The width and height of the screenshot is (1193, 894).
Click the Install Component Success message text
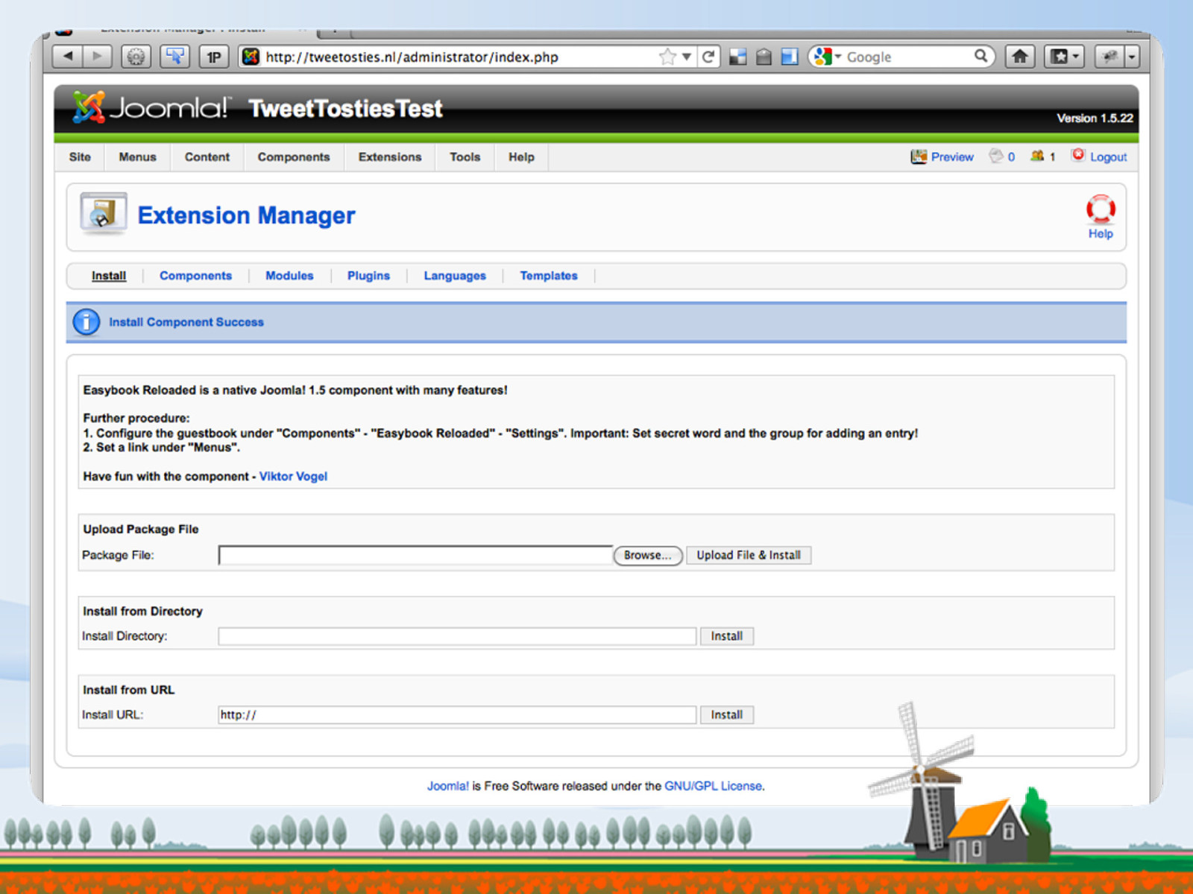[186, 322]
